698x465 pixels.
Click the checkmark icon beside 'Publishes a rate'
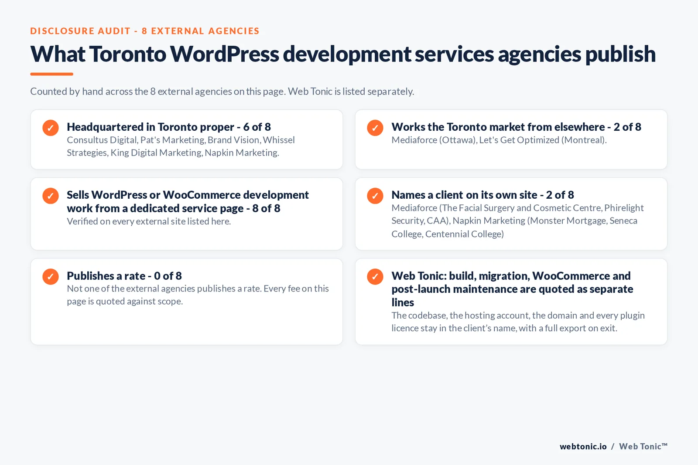click(x=51, y=276)
